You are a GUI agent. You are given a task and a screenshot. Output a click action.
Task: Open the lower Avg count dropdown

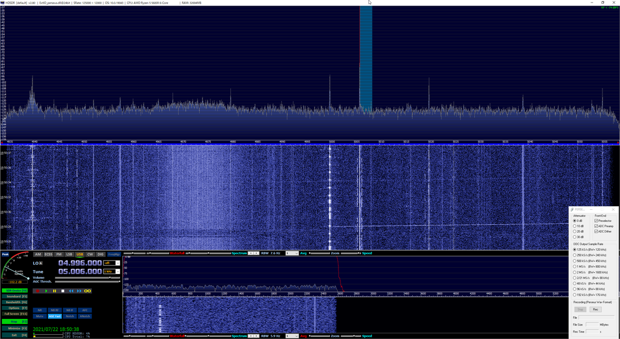291,336
